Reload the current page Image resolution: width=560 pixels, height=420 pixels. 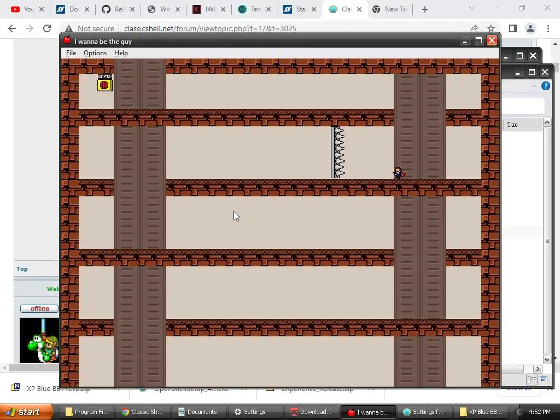pyautogui.click(x=47, y=28)
